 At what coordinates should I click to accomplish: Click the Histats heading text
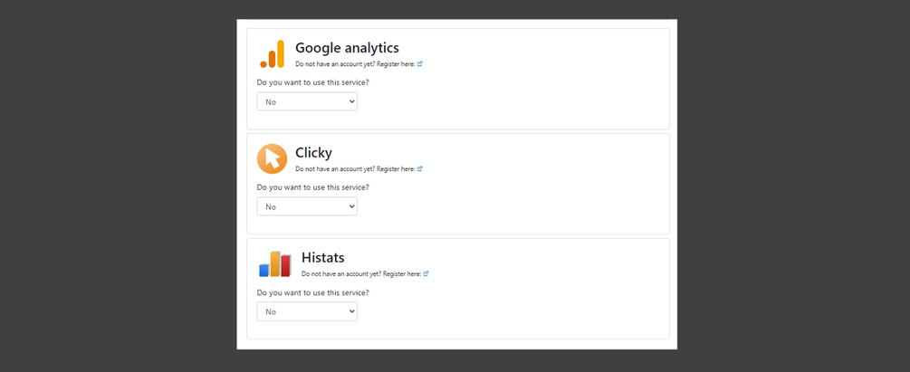pyautogui.click(x=322, y=258)
